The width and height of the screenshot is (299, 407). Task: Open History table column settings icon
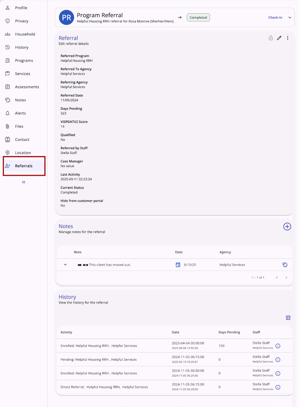pyautogui.click(x=288, y=318)
